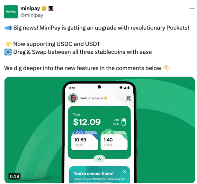The height and width of the screenshot is (184, 197).
Task: Click the megaphone emoji in the tweet
Action: click(8, 28)
